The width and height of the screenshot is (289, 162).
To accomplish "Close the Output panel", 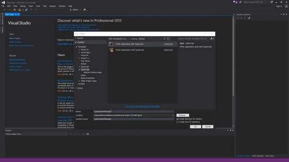I will pyautogui.click(x=233, y=130).
